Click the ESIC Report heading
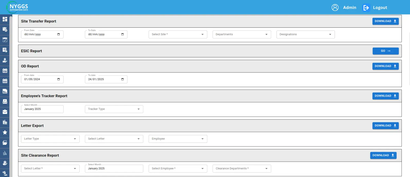410x177 pixels. point(32,51)
